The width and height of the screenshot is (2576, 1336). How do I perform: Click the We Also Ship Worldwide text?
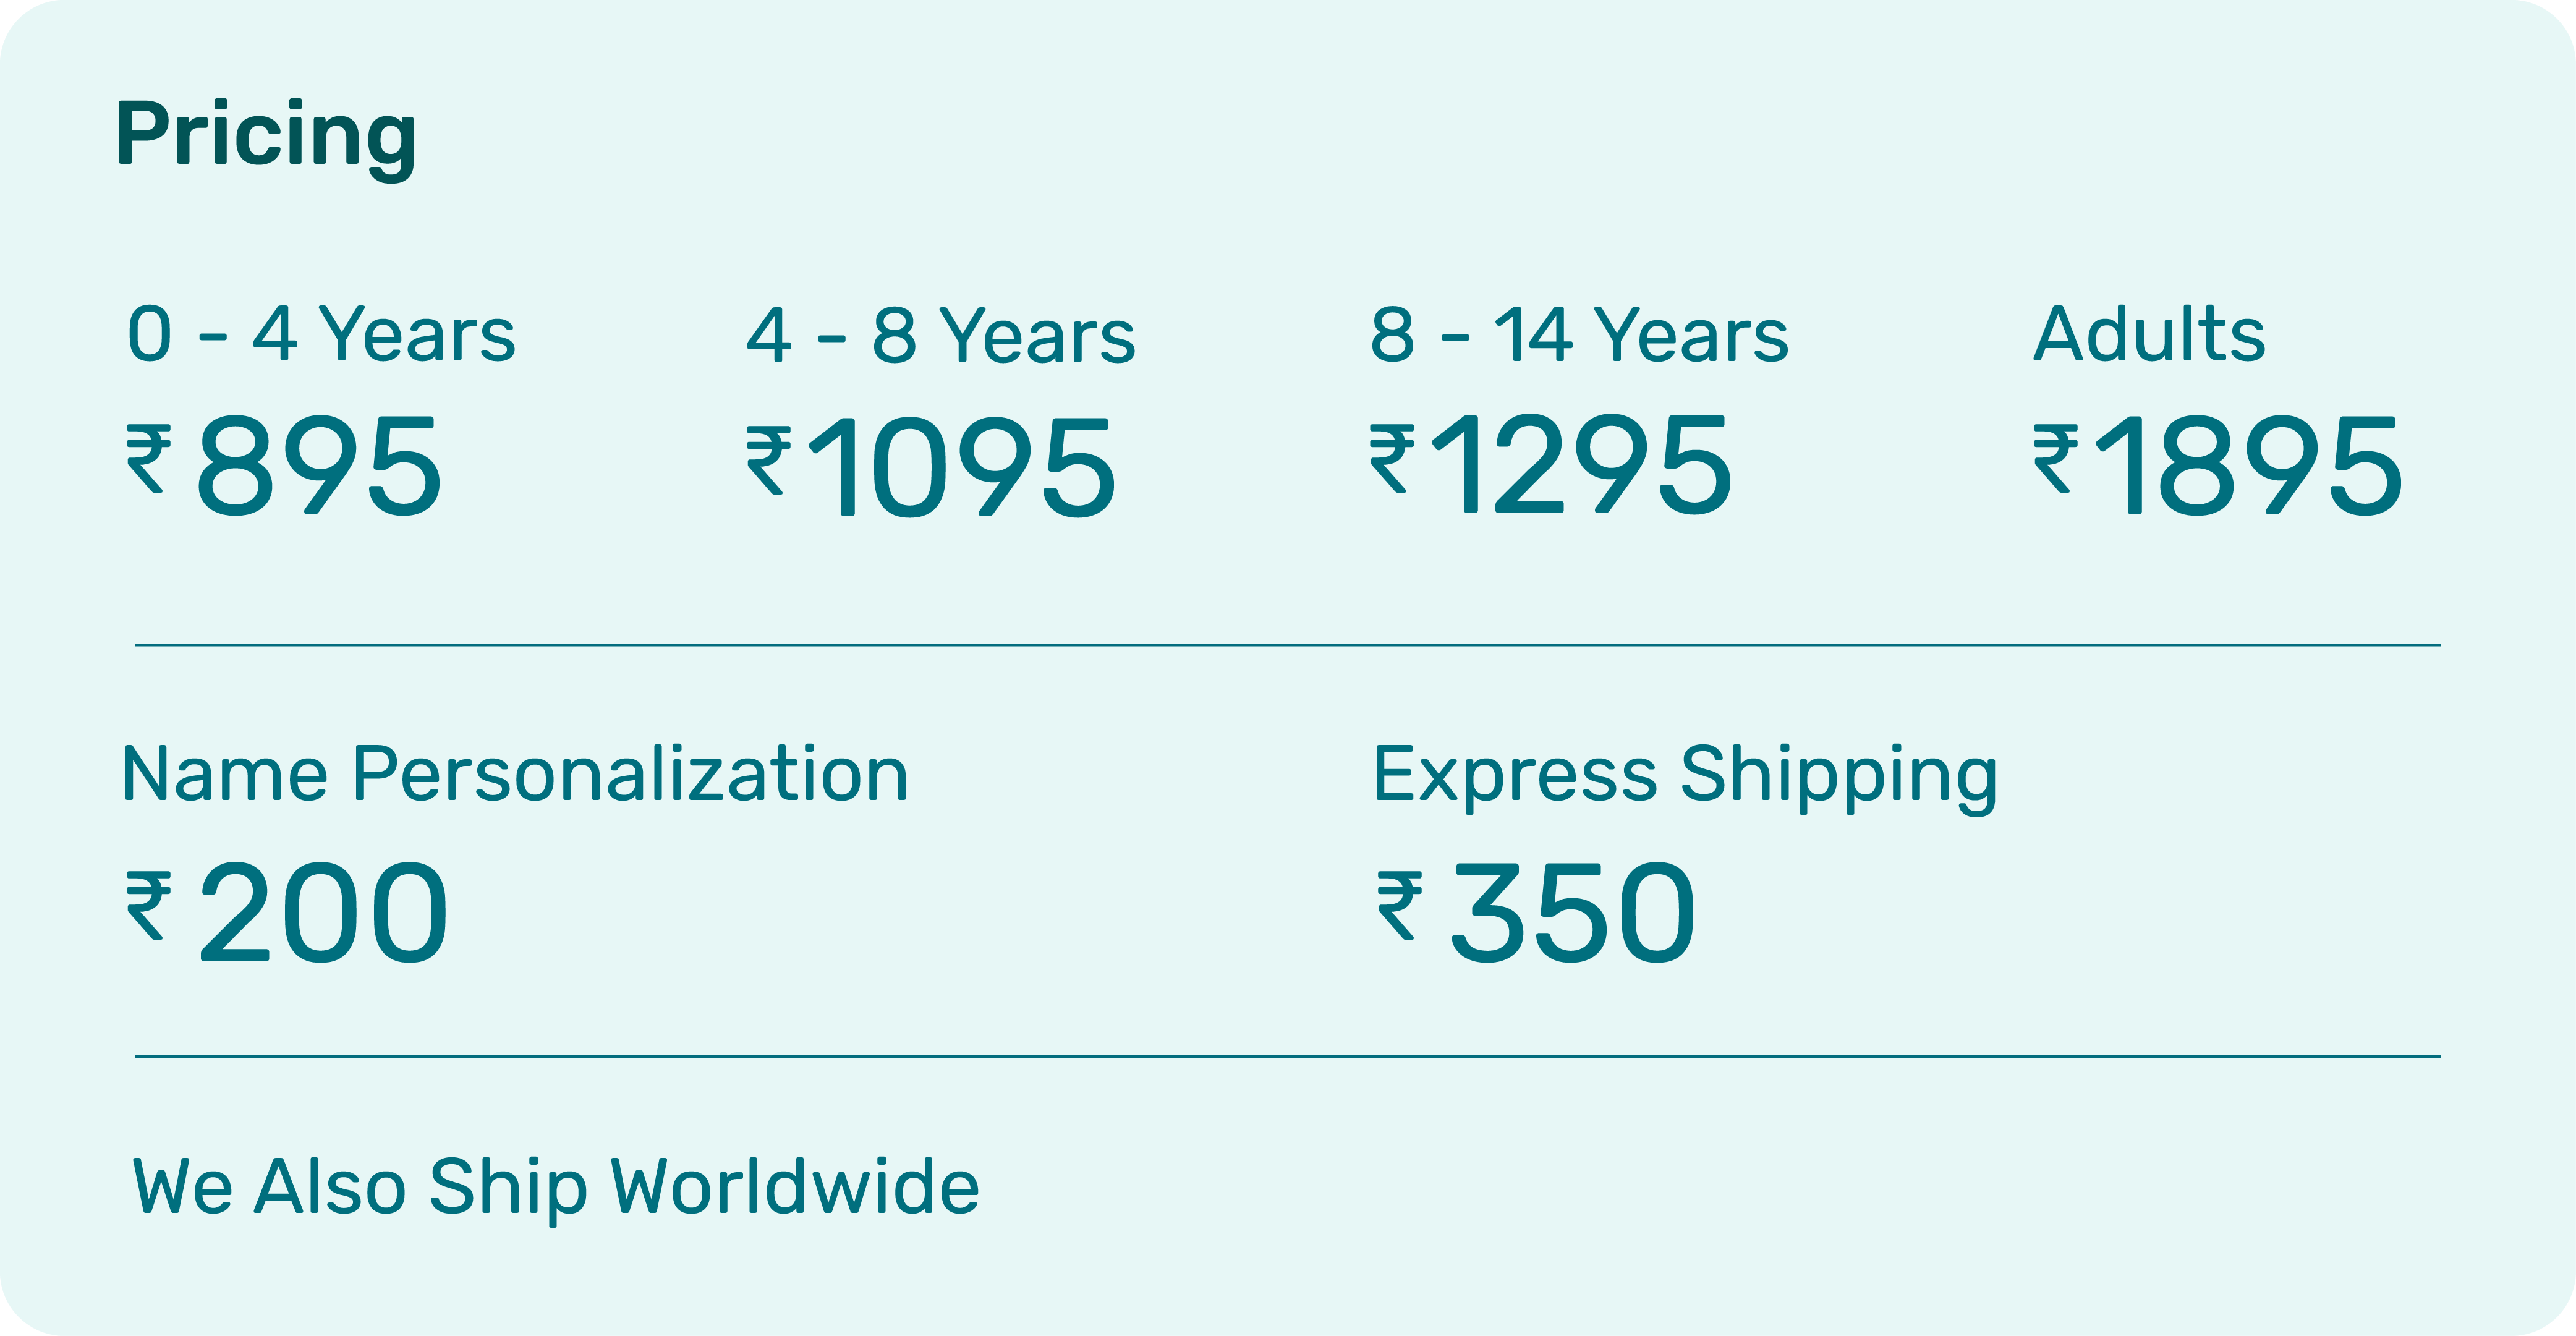point(556,1187)
